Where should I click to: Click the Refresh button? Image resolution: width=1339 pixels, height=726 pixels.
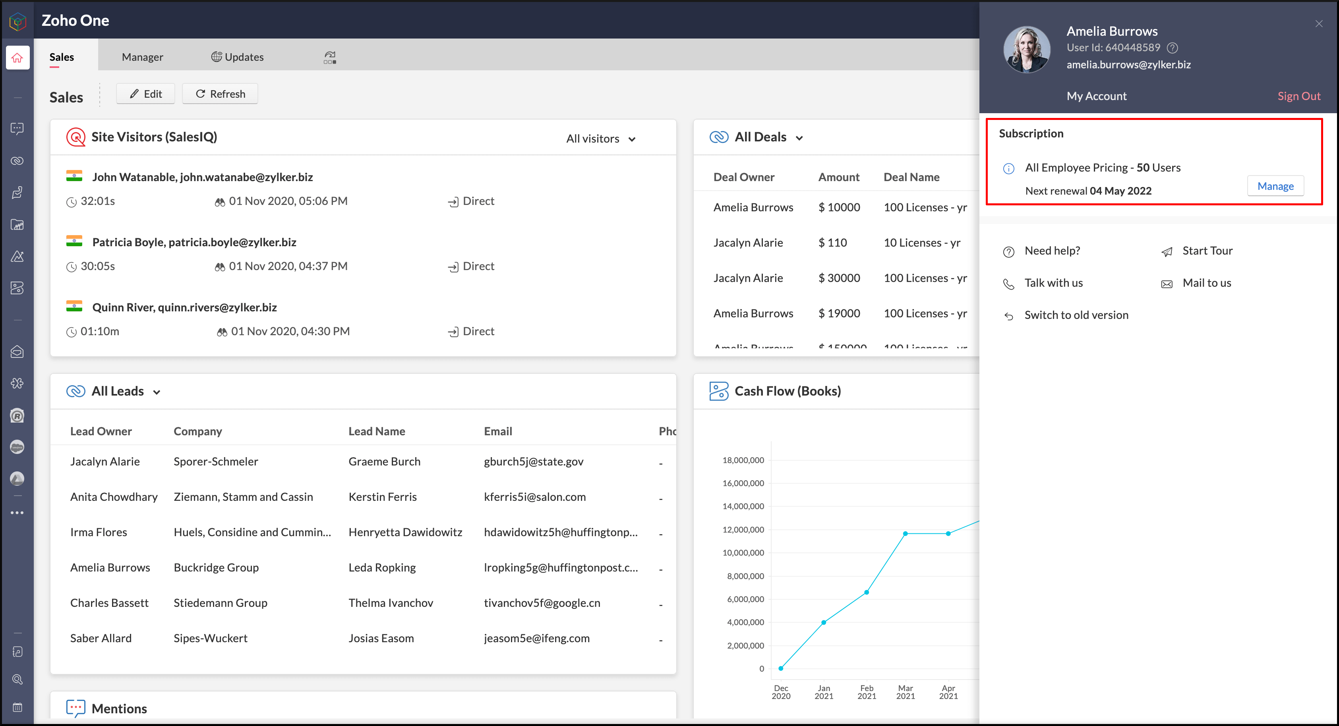220,94
